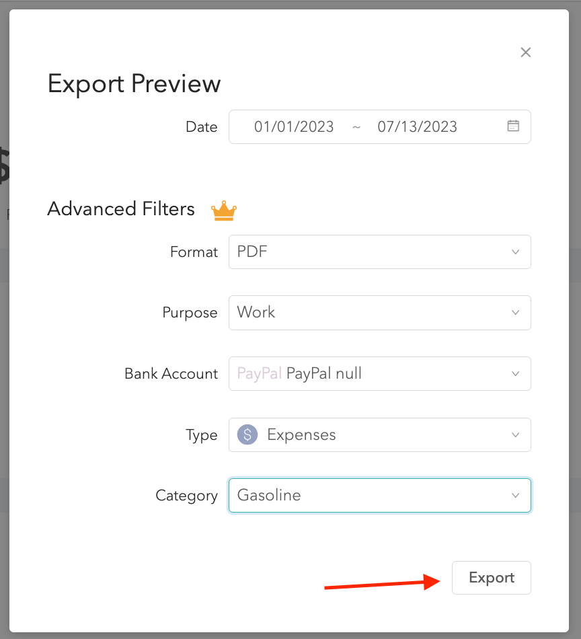
Task: Click the Bank Account dropdown chevron
Action: pos(515,373)
